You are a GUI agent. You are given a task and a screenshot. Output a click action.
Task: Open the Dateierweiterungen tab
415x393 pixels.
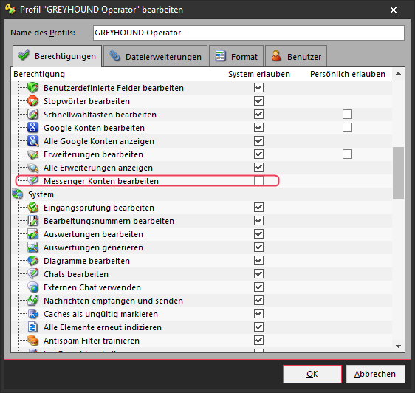pos(155,56)
